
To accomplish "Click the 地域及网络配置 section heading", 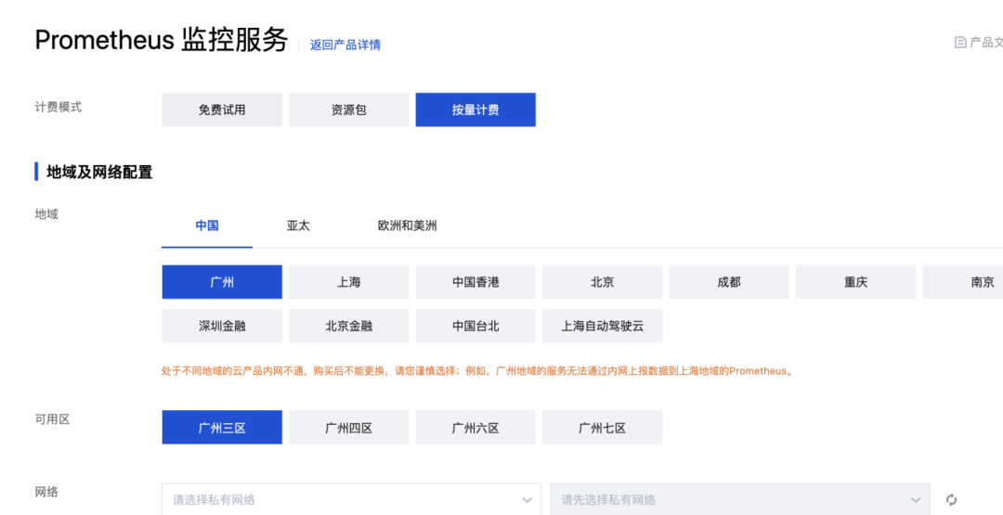I will click(x=99, y=172).
